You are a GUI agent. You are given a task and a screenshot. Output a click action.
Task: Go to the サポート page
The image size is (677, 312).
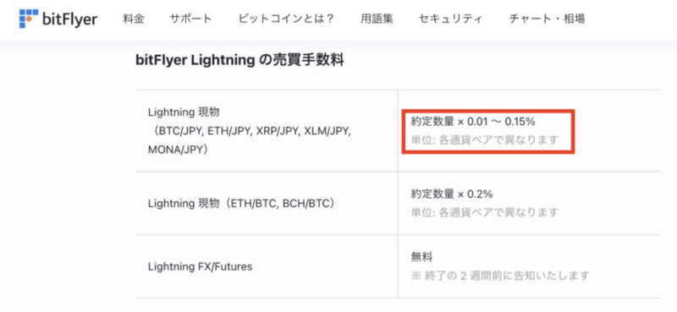[x=191, y=19]
